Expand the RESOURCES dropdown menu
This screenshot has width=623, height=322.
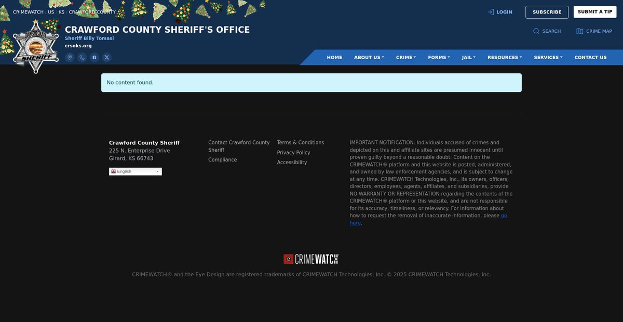[505, 57]
